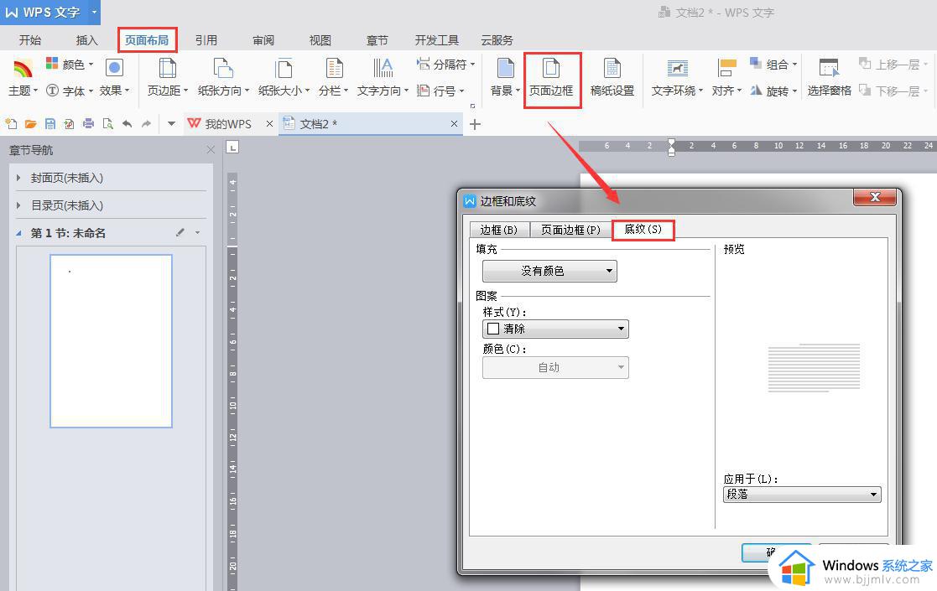Open 颜色(C) pattern color dropdown

coord(555,367)
